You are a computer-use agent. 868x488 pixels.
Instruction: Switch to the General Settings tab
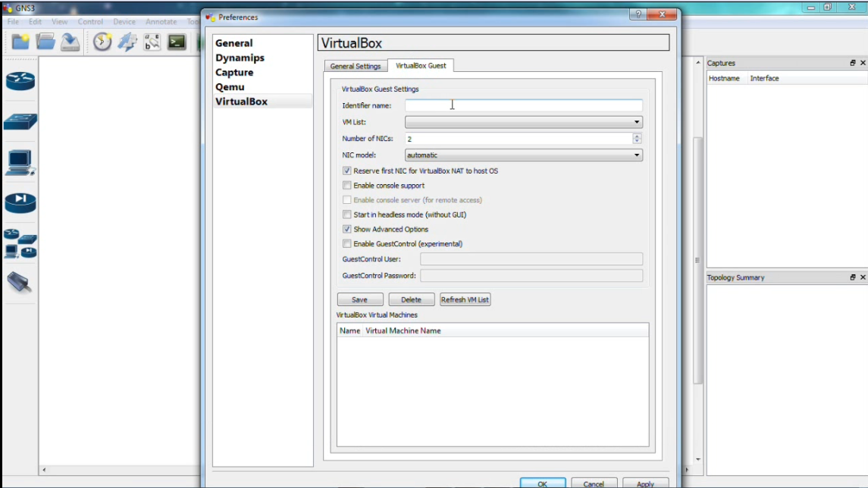pyautogui.click(x=356, y=66)
